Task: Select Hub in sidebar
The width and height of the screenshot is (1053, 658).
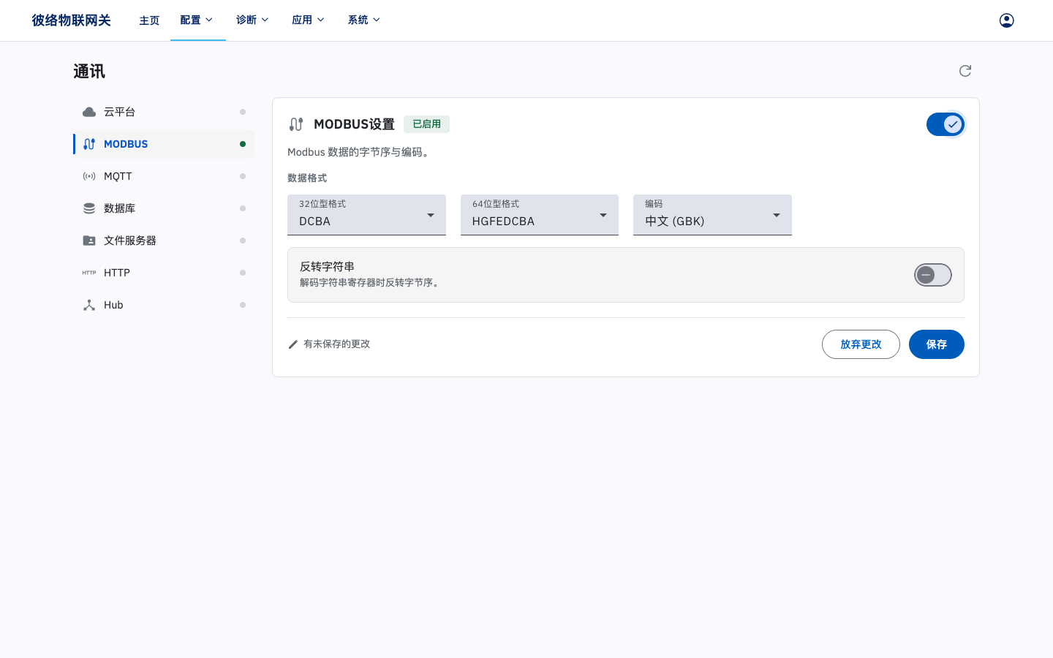Action: click(x=164, y=305)
